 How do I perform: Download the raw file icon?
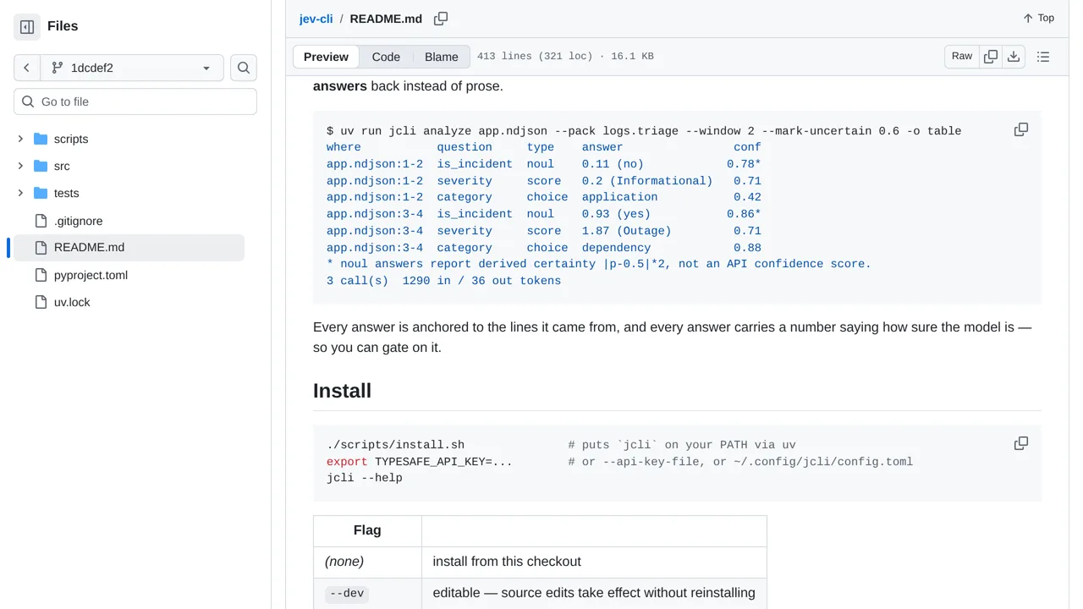click(x=1014, y=56)
